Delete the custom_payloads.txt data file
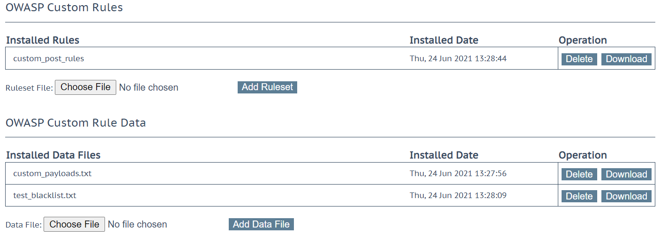The width and height of the screenshot is (660, 235). click(579, 174)
